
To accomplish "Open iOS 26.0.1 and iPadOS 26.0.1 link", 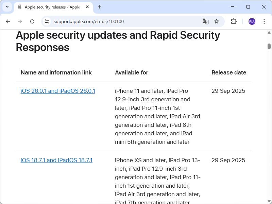I will click(58, 91).
